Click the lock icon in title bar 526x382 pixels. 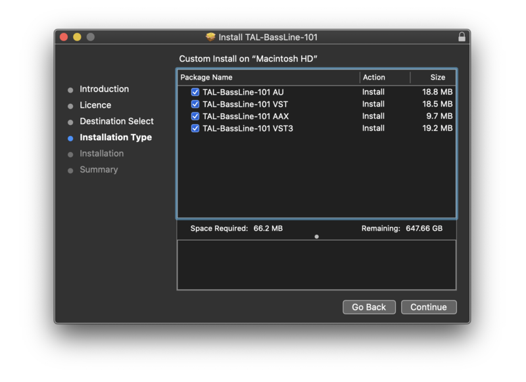[x=462, y=37]
